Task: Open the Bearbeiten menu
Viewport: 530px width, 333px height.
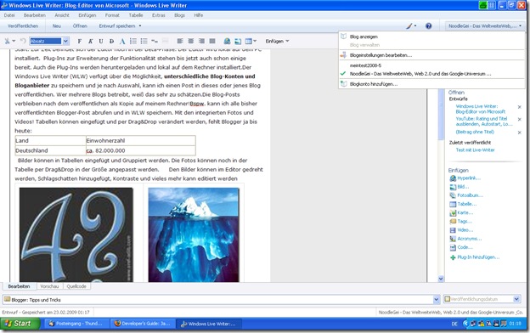Action: click(35, 15)
